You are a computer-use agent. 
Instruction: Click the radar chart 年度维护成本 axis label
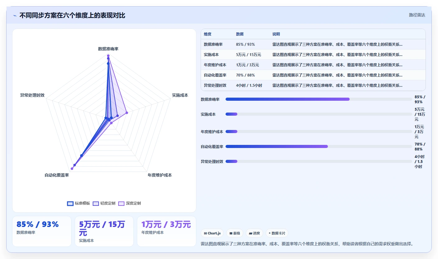click(160, 175)
